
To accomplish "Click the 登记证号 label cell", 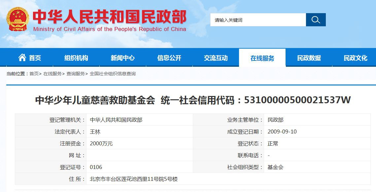I will click(51, 167).
